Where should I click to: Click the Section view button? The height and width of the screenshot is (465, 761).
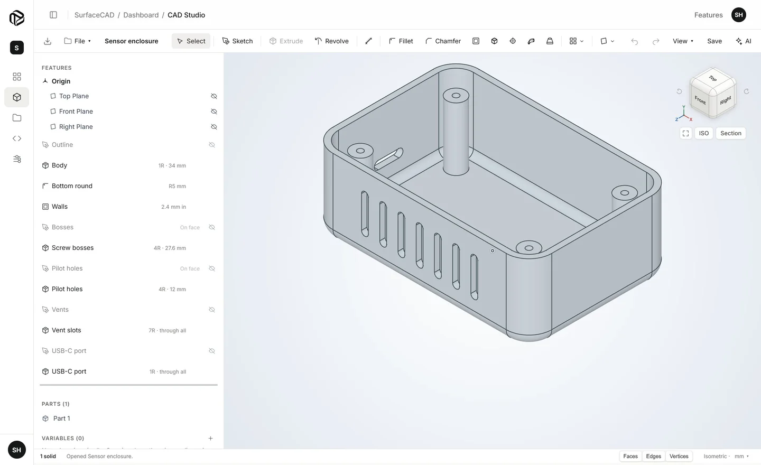coord(731,133)
